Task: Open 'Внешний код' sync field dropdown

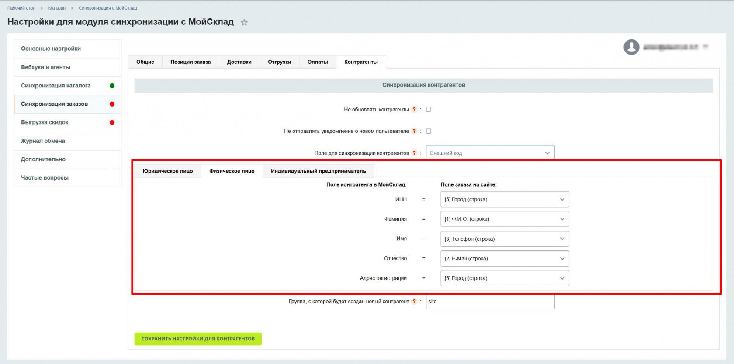Action: click(x=490, y=153)
